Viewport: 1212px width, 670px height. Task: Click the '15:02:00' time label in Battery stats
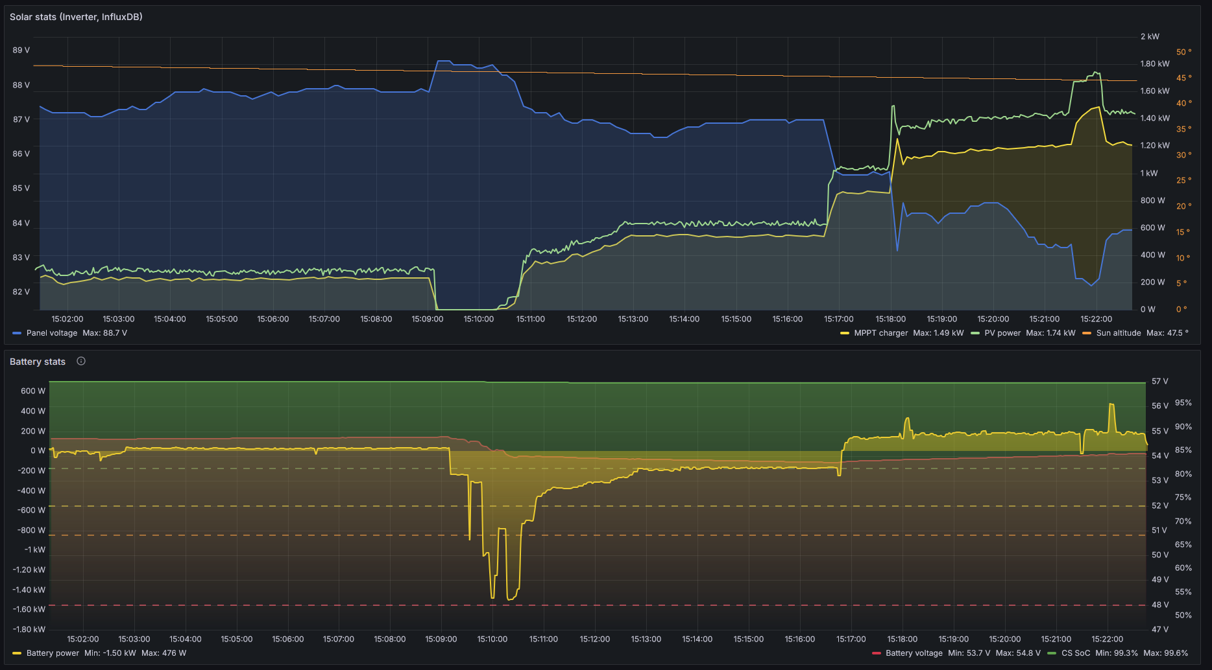[83, 639]
